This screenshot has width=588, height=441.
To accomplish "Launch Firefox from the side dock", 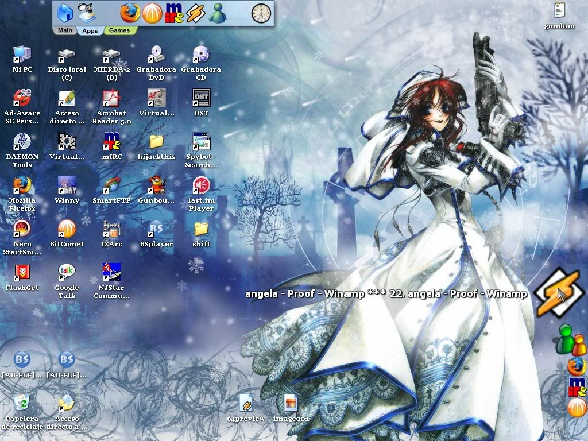I will coord(577,366).
